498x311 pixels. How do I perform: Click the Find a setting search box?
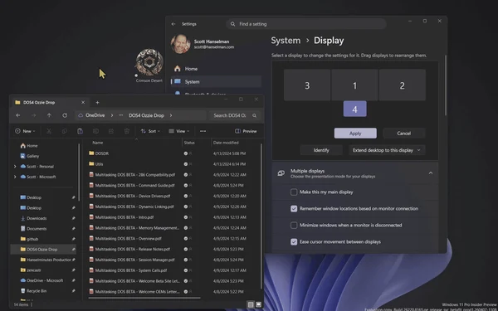tap(306, 24)
